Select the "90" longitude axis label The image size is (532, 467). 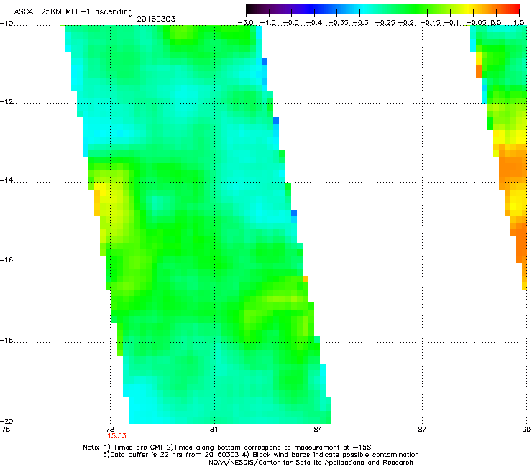coord(526,430)
